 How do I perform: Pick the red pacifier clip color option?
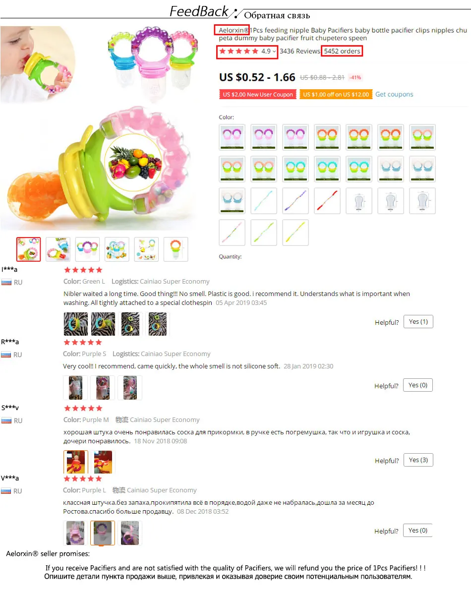pyautogui.click(x=327, y=201)
